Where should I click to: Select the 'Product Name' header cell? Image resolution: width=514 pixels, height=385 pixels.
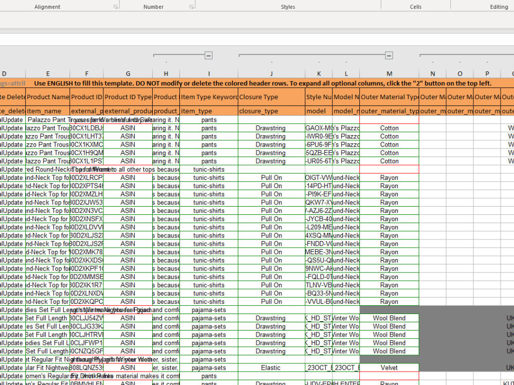(47, 97)
